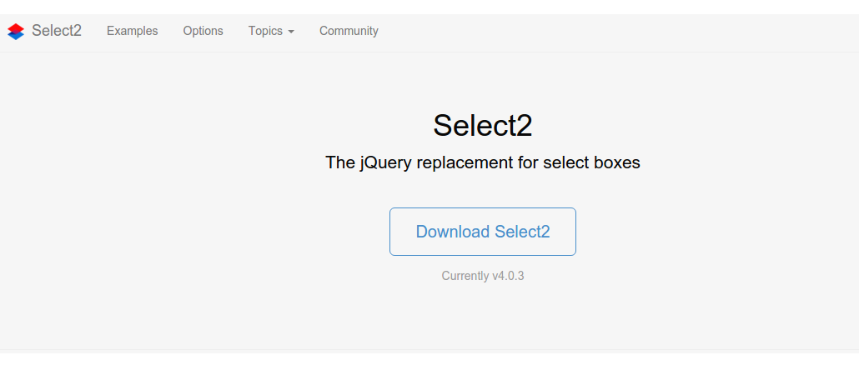Open the Select2 brand home link

tap(56, 31)
